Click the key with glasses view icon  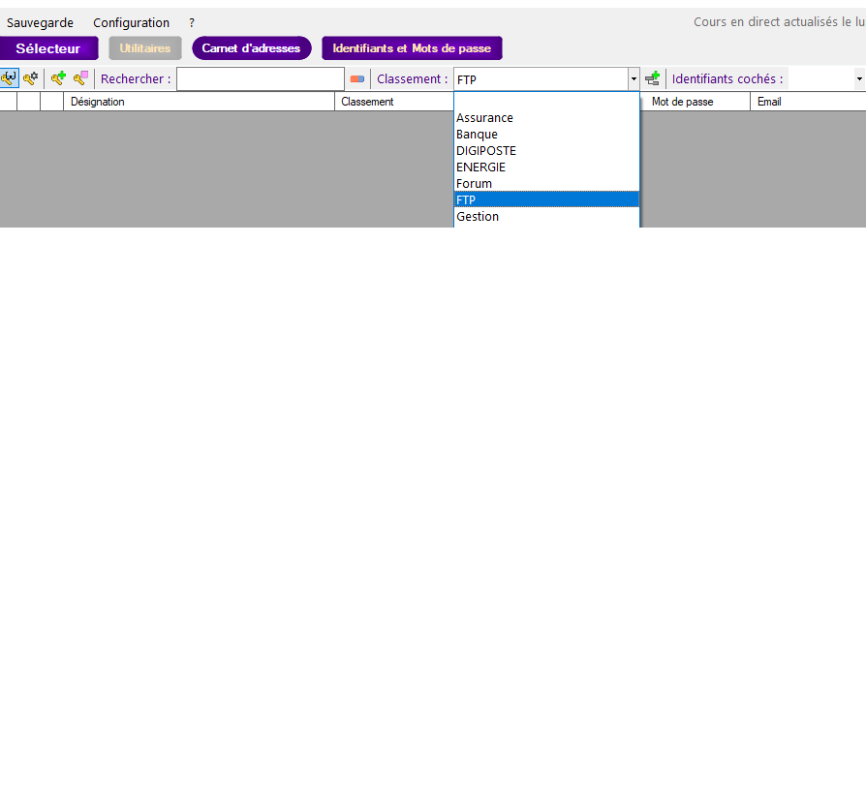[9, 78]
